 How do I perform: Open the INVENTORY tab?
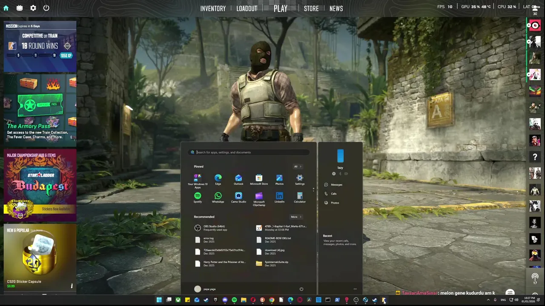[x=213, y=8]
